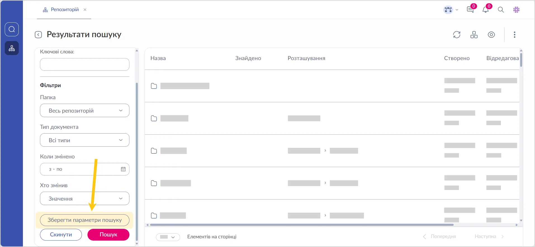Click the back arrow beside Результати пошуку

(38, 35)
